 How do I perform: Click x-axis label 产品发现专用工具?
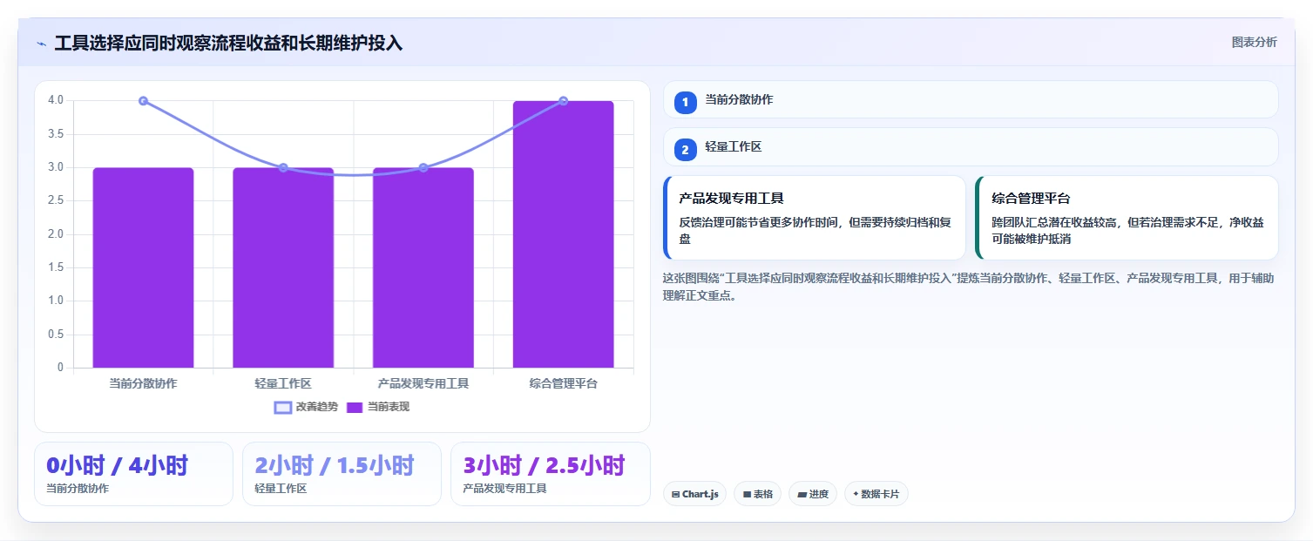tap(423, 383)
